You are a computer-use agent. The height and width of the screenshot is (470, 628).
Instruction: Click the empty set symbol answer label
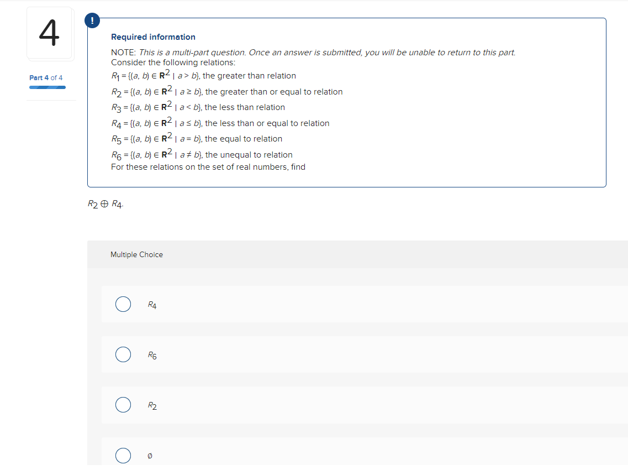150,456
